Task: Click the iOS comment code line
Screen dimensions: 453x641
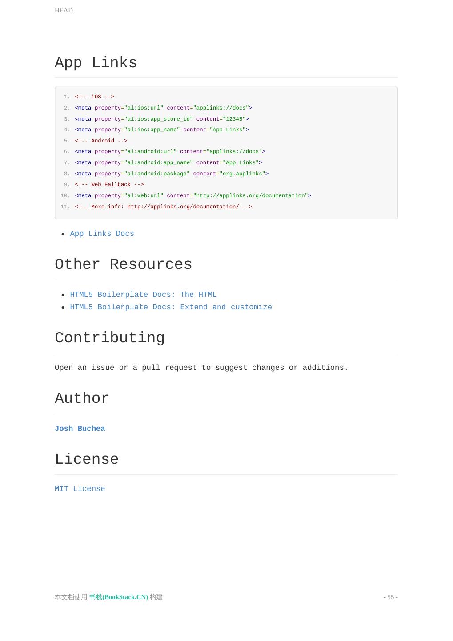Action: coord(94,97)
